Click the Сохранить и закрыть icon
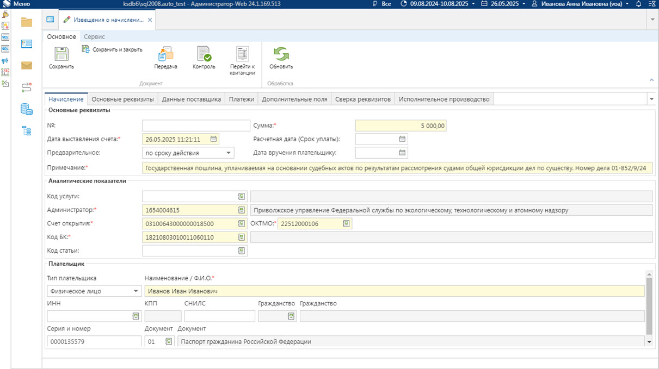659x369 pixels. click(86, 49)
